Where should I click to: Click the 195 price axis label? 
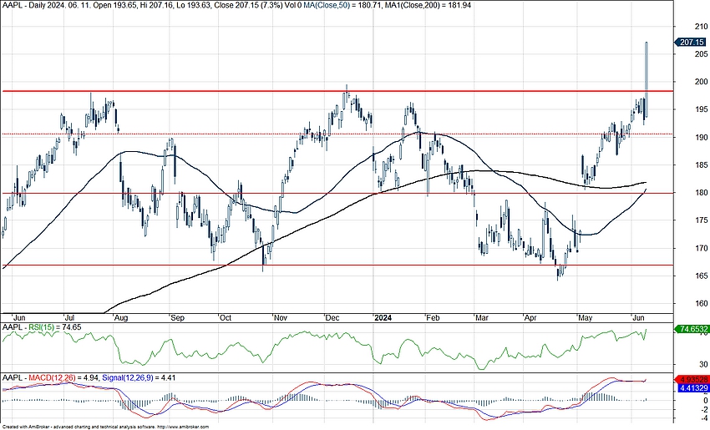pos(702,109)
